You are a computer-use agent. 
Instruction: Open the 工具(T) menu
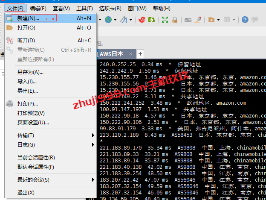pos(84,9)
